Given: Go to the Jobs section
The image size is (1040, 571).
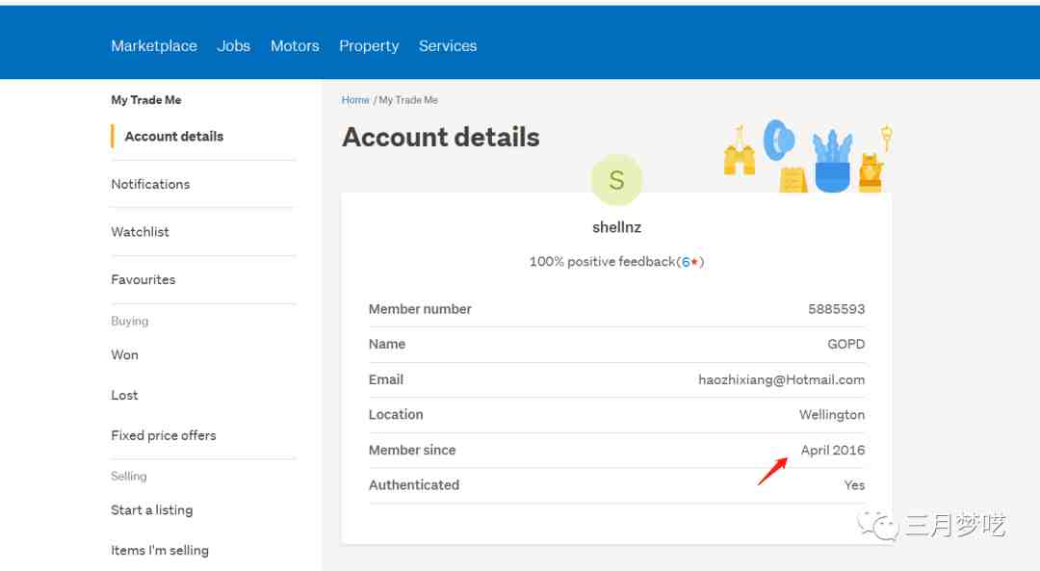Looking at the screenshot, I should (x=234, y=46).
